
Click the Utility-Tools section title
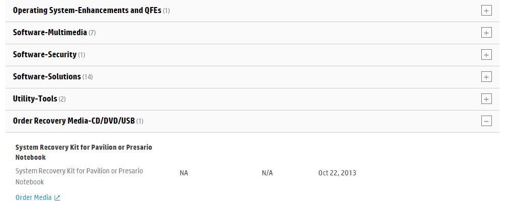coord(35,98)
